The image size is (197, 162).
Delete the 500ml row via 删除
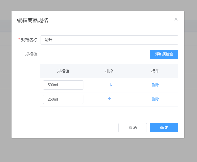point(155,85)
